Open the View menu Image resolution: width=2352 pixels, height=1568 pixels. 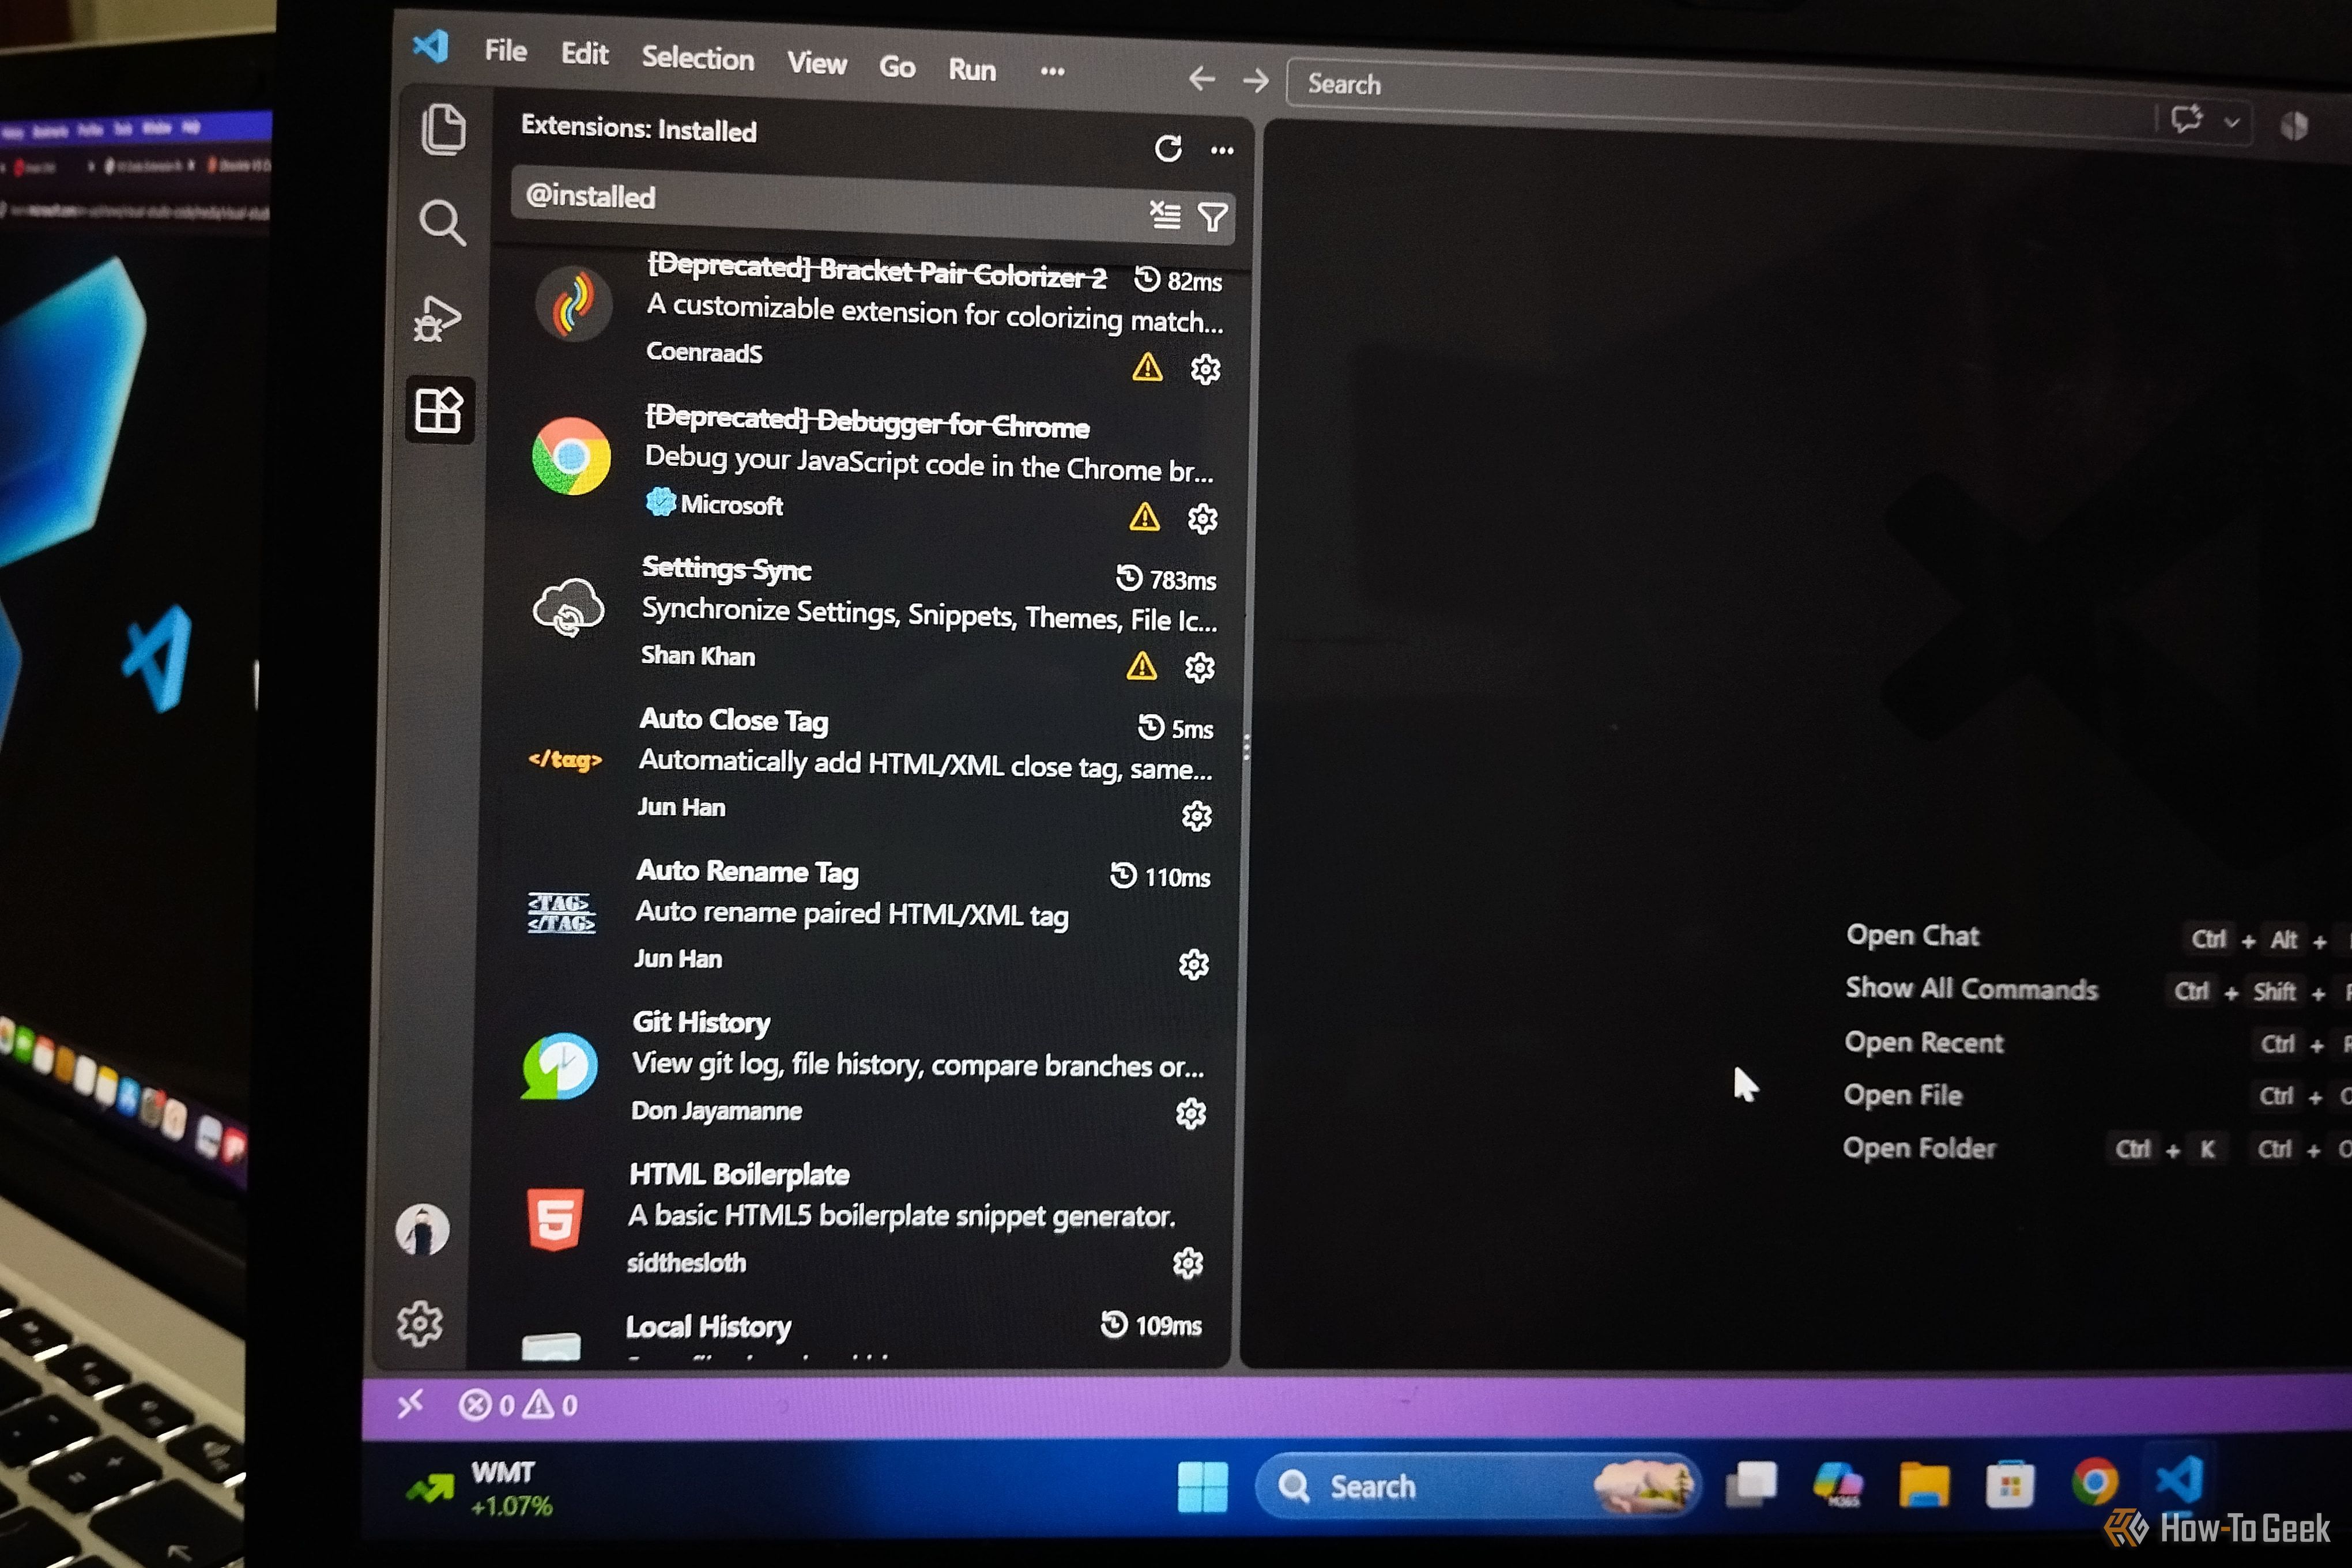click(816, 64)
